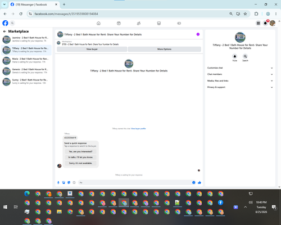Viewport: 281px width, 225px height.
Task: Open the Facebook app on taskbar
Action: point(221,202)
